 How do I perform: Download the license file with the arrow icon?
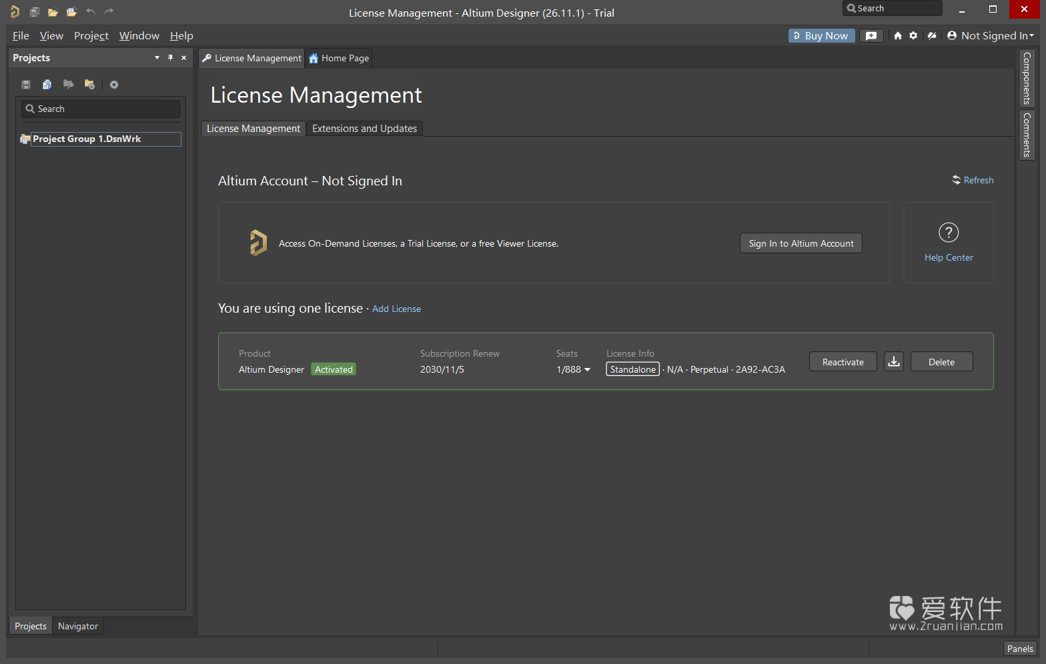(x=894, y=361)
